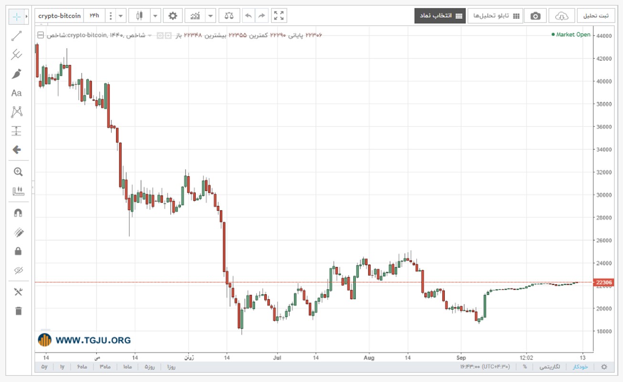Pick the brush drawing tool
The width and height of the screenshot is (623, 382).
[17, 74]
